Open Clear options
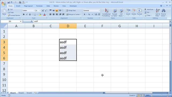This screenshot has width=172, height=97. 148,15
